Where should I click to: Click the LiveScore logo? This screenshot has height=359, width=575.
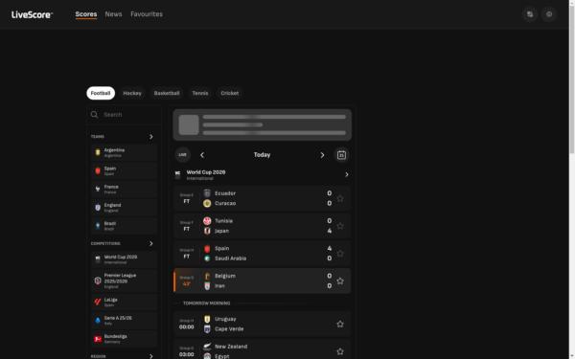32,14
